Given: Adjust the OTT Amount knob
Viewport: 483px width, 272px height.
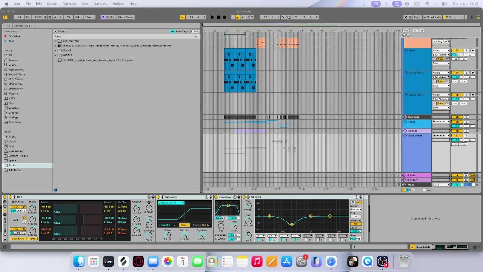Looking at the screenshot, I should click(x=149, y=235).
